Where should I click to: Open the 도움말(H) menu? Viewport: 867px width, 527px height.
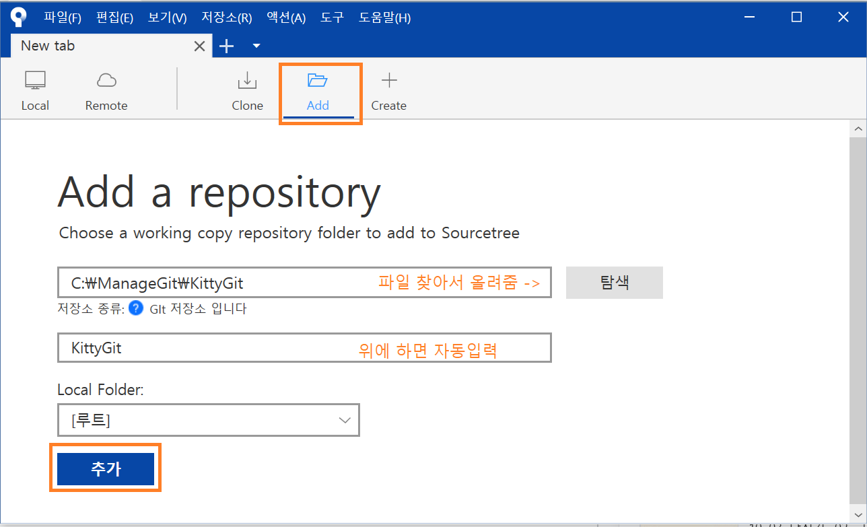[x=384, y=17]
